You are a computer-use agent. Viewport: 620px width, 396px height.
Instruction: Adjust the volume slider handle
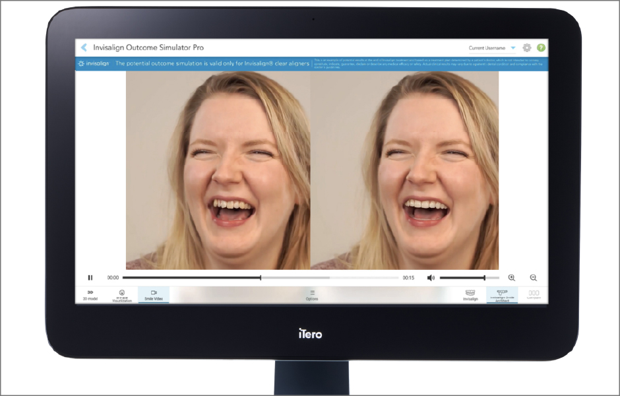coord(485,278)
